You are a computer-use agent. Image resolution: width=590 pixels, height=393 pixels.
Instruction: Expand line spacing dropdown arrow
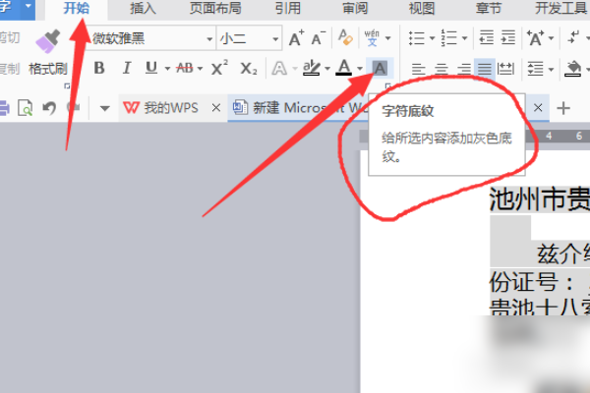tap(552, 69)
